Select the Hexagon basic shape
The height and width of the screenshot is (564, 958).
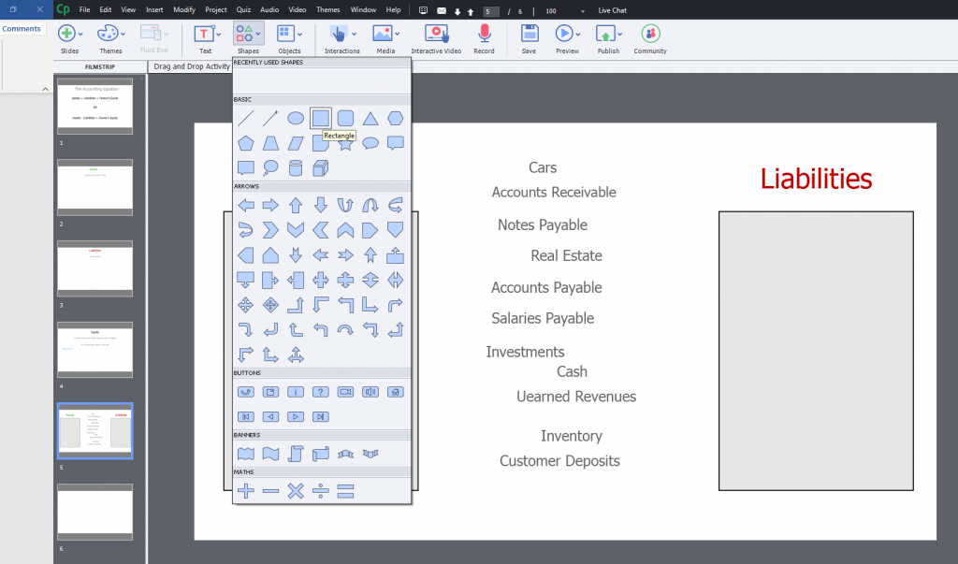396,118
